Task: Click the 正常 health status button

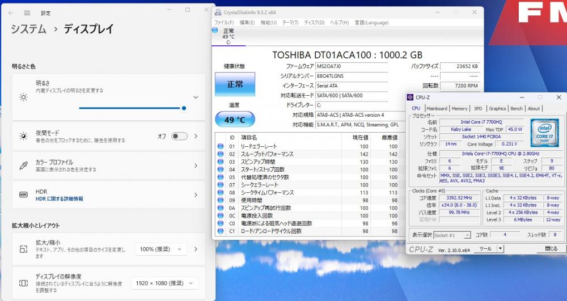Action: (235, 84)
